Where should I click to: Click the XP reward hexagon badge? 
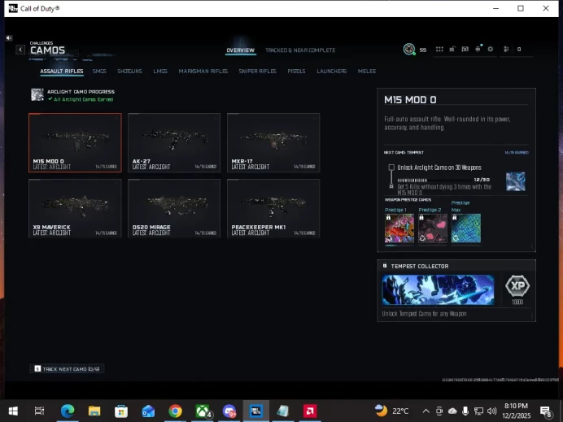tap(517, 286)
